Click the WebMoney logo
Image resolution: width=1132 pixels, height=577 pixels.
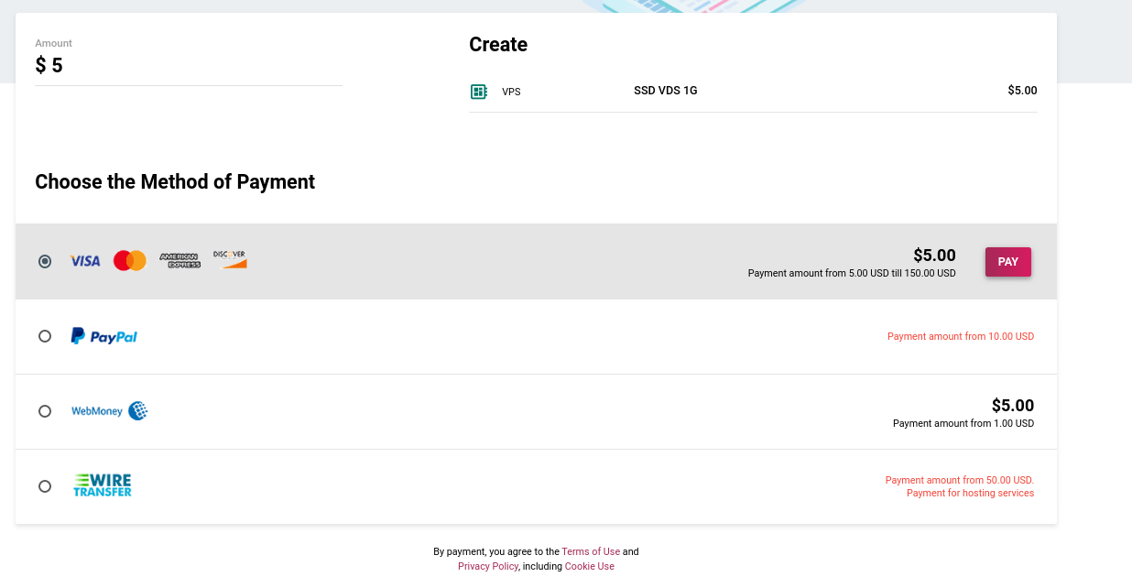click(110, 411)
